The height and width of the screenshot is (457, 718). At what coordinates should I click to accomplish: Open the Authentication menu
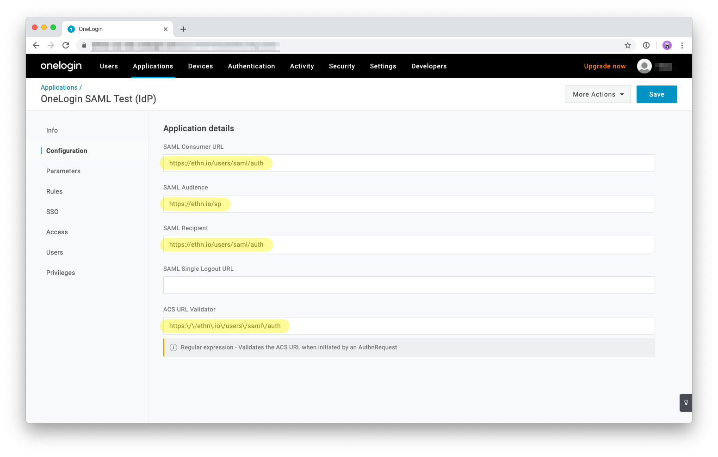point(252,66)
